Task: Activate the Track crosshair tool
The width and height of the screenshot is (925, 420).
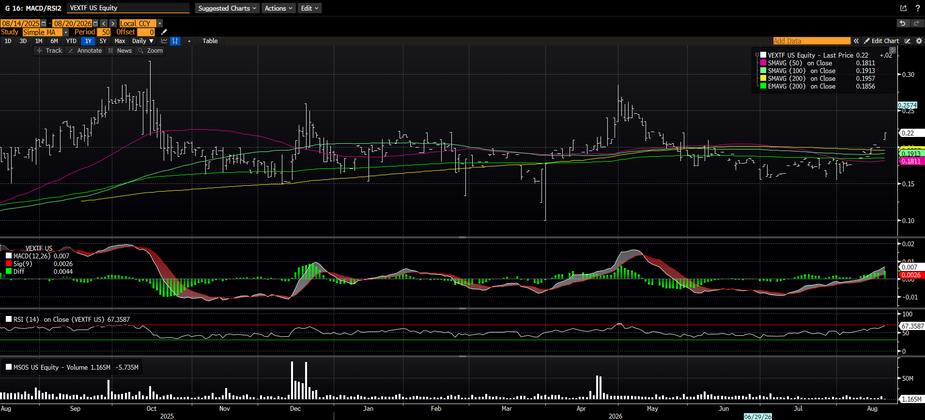Action: click(49, 51)
